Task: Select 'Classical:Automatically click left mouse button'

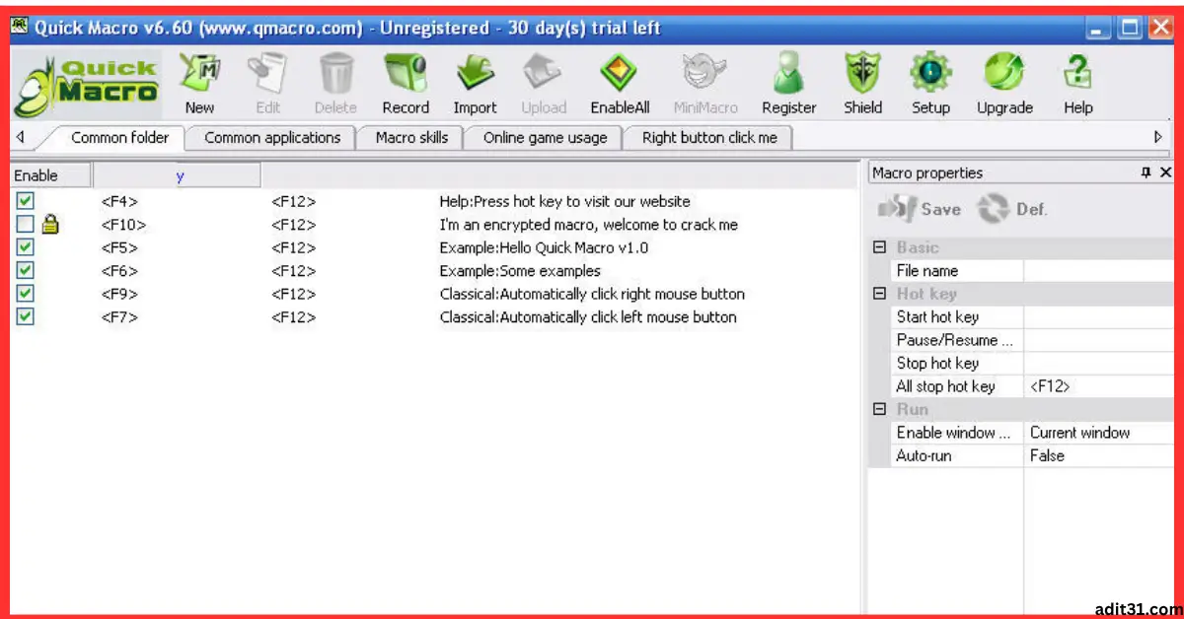Action: click(x=588, y=316)
